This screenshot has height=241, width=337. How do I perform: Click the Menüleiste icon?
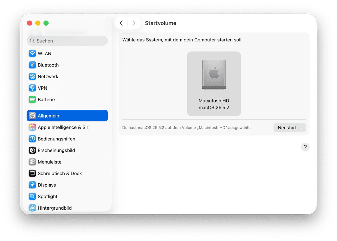(32, 162)
